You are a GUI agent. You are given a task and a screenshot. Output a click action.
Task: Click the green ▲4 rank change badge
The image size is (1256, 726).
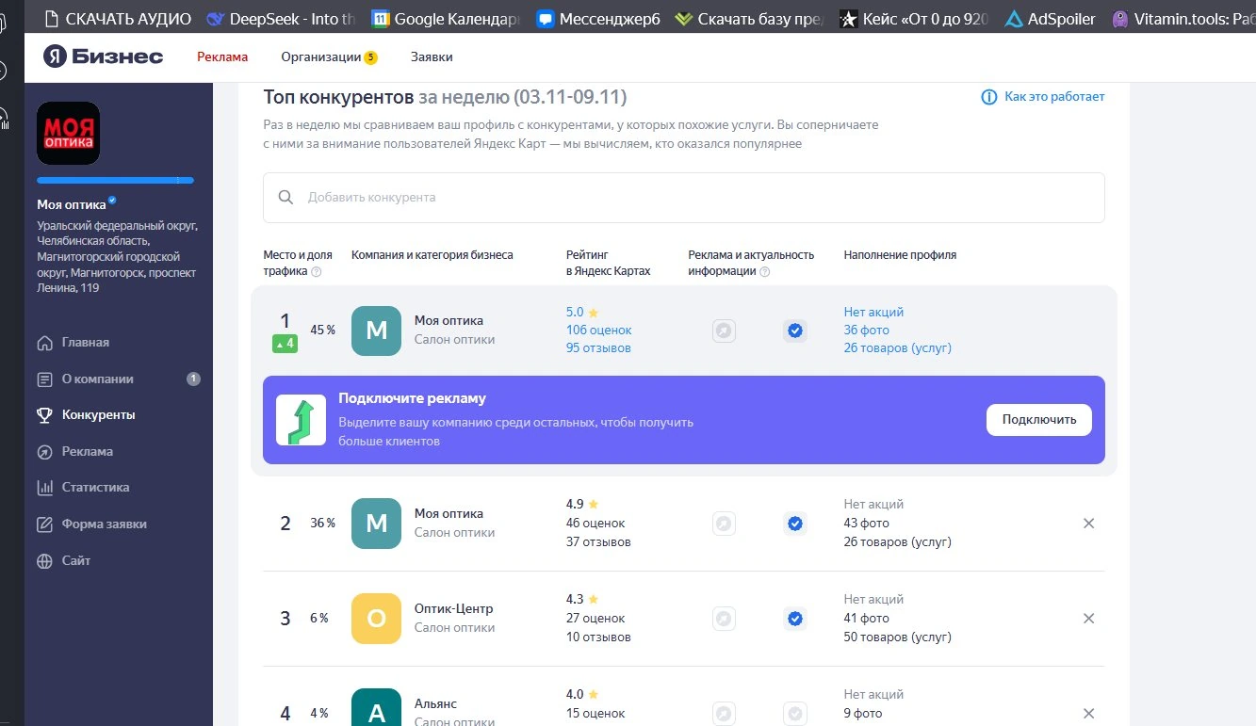[285, 344]
